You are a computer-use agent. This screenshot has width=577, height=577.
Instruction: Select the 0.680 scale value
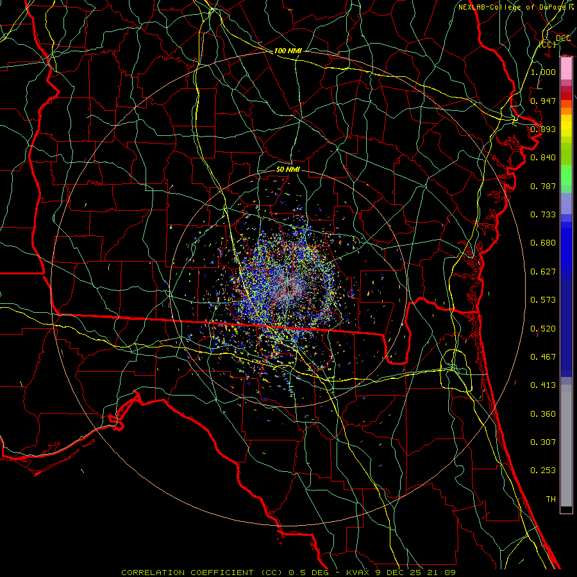(543, 243)
